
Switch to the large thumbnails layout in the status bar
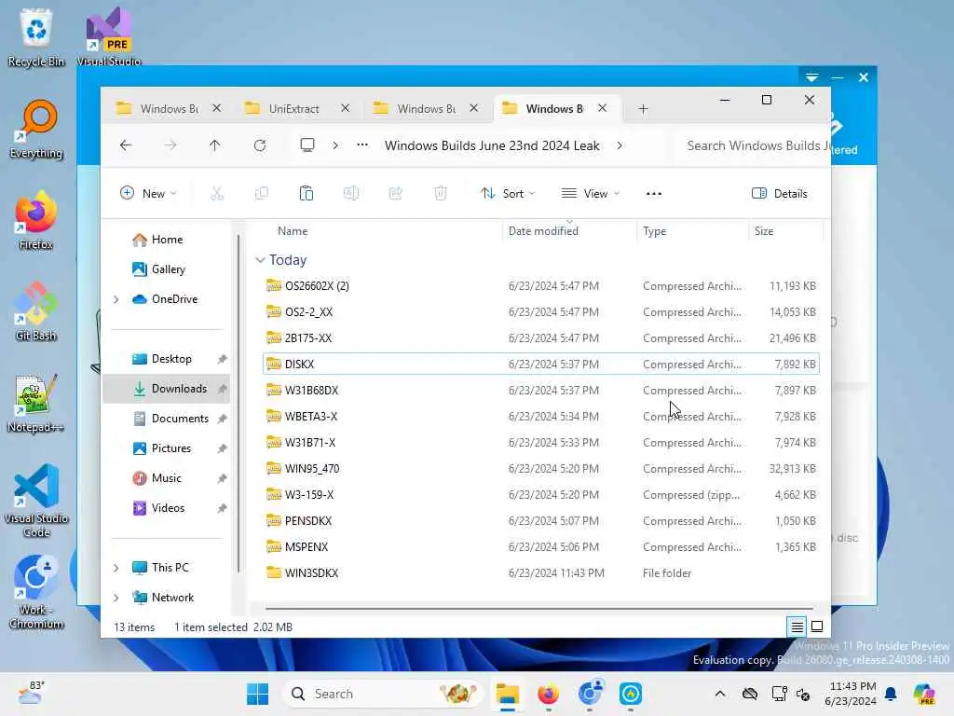click(817, 626)
